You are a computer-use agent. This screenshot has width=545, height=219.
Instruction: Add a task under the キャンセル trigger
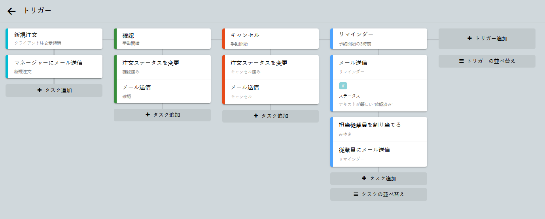click(x=271, y=116)
